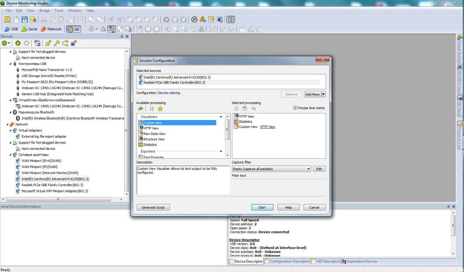Click the grayed Stop icon in top toolbar
The height and width of the screenshot is (272, 464).
coord(183,20)
